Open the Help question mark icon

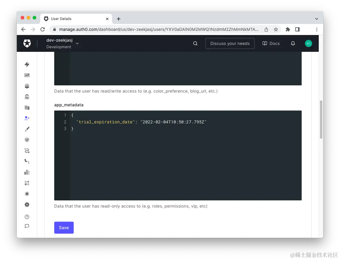(x=27, y=217)
